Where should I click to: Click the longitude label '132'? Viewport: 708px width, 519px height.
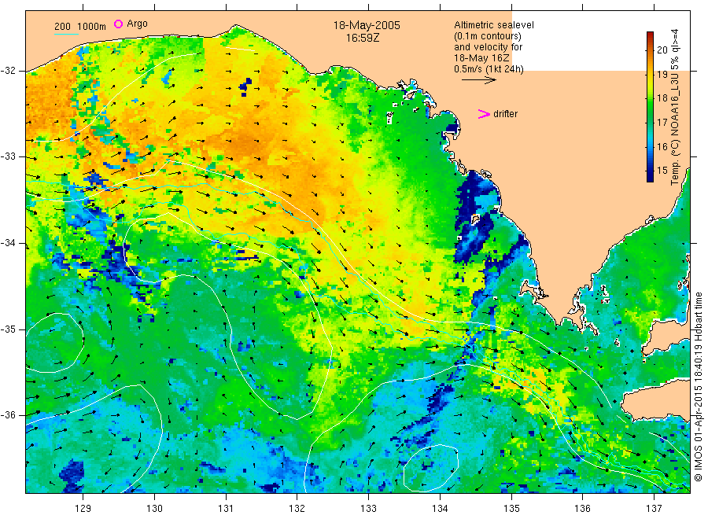coord(297,509)
